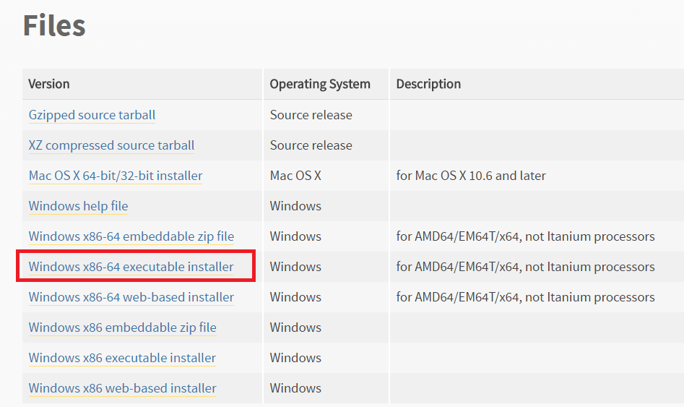Click the Files section heading
The image size is (684, 407).
(x=54, y=26)
